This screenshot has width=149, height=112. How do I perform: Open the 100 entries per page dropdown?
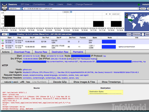5,34
